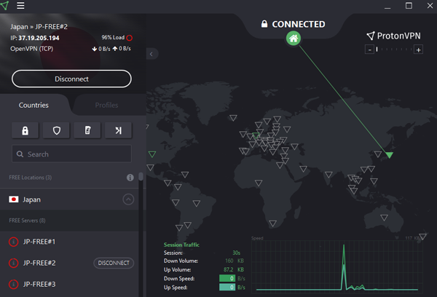
Task: Click the IP address 37.19.205.194
Action: (39, 38)
